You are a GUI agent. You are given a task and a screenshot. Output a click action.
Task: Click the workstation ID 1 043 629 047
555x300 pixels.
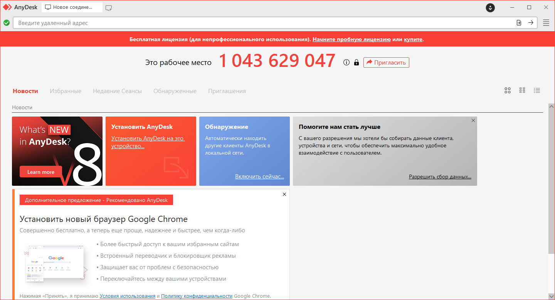277,61
